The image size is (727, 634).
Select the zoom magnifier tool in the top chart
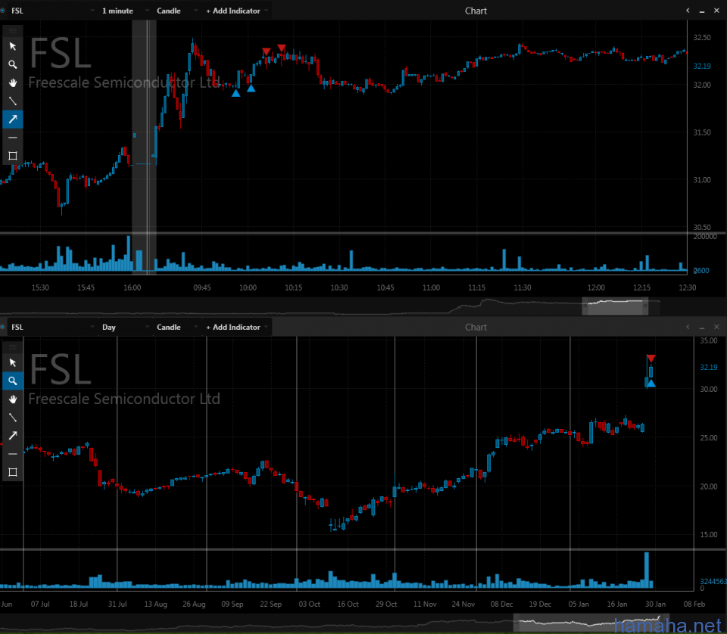point(13,64)
